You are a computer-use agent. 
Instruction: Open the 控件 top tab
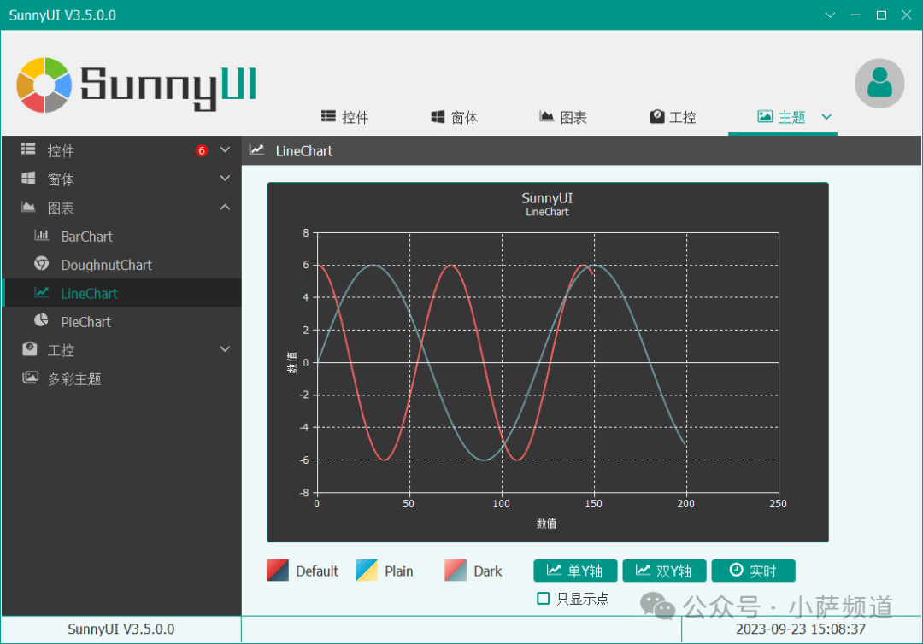(x=344, y=117)
